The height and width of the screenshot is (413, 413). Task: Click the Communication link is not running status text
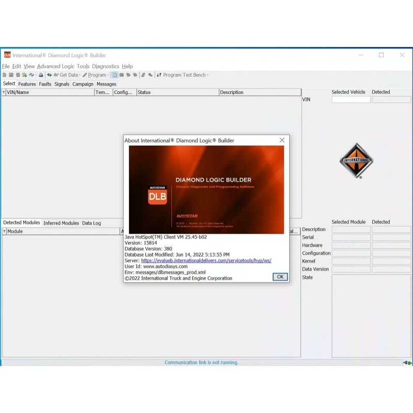pos(201,362)
